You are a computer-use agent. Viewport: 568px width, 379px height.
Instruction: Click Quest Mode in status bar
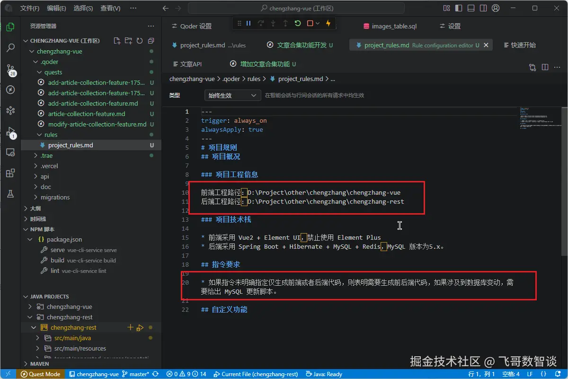point(41,374)
